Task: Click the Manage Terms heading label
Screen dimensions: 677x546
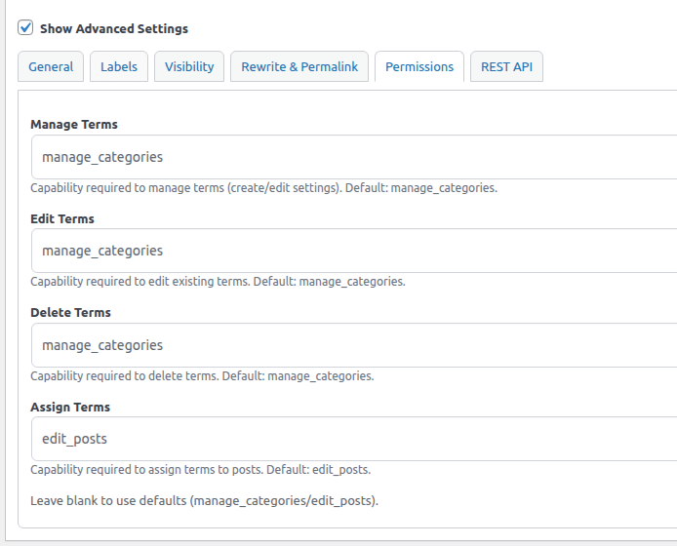Action: pos(74,124)
